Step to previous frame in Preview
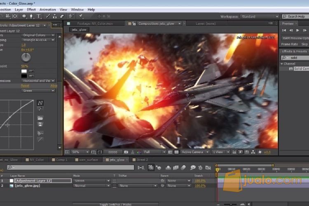The image size is (309, 206). click(x=291, y=30)
